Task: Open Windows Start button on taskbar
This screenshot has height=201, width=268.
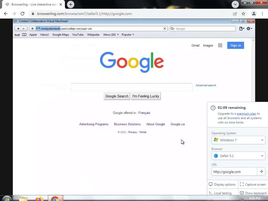Action: coord(7,199)
